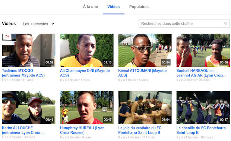Open the Taslimou M'DOGO video thumbnail
The height and width of the screenshot is (141, 231).
pyautogui.click(x=29, y=50)
